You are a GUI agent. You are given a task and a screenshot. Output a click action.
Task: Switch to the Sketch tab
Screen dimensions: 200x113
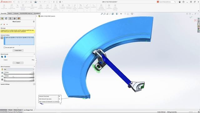[10, 13]
